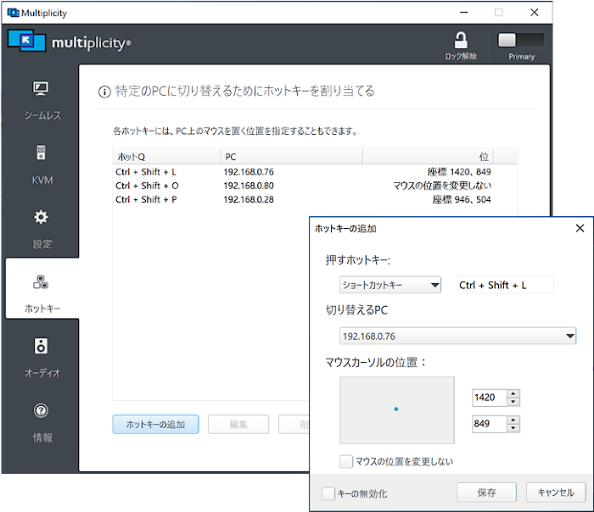Check the マウスの位置を変更しない checkbox
Screen dimensions: 594x512
346,462
